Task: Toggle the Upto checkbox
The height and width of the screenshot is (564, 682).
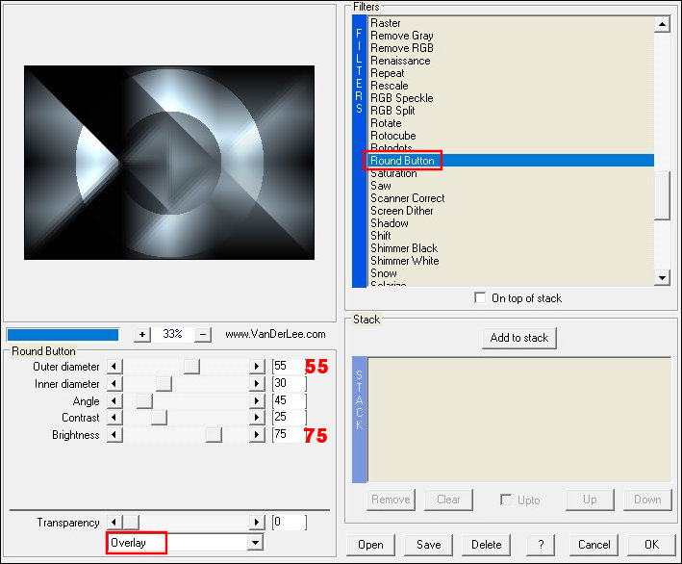Action: (x=506, y=500)
